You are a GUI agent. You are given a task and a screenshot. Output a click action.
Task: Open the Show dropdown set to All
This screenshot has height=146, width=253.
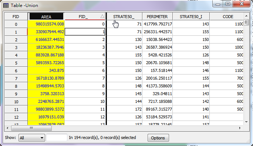pyautogui.click(x=32, y=138)
